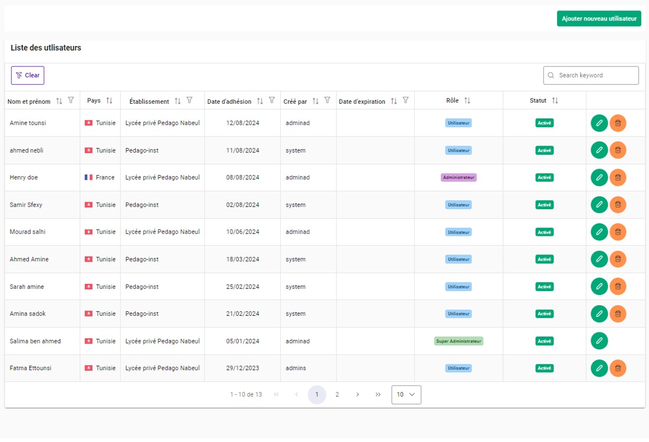Toggle sorting on the Rôle column

point(467,101)
